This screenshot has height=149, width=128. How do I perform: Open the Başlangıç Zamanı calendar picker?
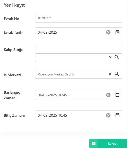(x=117, y=95)
